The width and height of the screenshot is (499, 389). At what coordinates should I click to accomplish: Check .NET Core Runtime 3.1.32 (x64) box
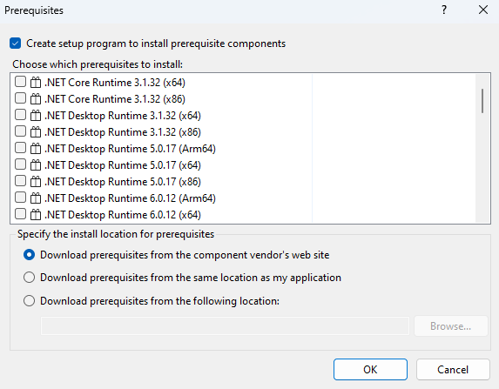click(20, 82)
